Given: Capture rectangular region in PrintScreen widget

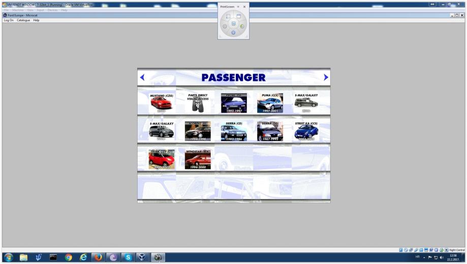Looking at the screenshot, I should [228, 16].
